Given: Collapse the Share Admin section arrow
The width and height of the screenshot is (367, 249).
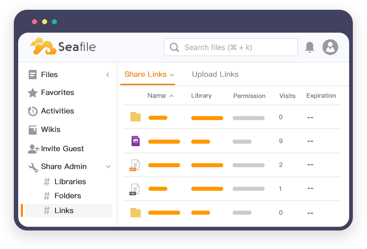Looking at the screenshot, I should click(x=108, y=167).
